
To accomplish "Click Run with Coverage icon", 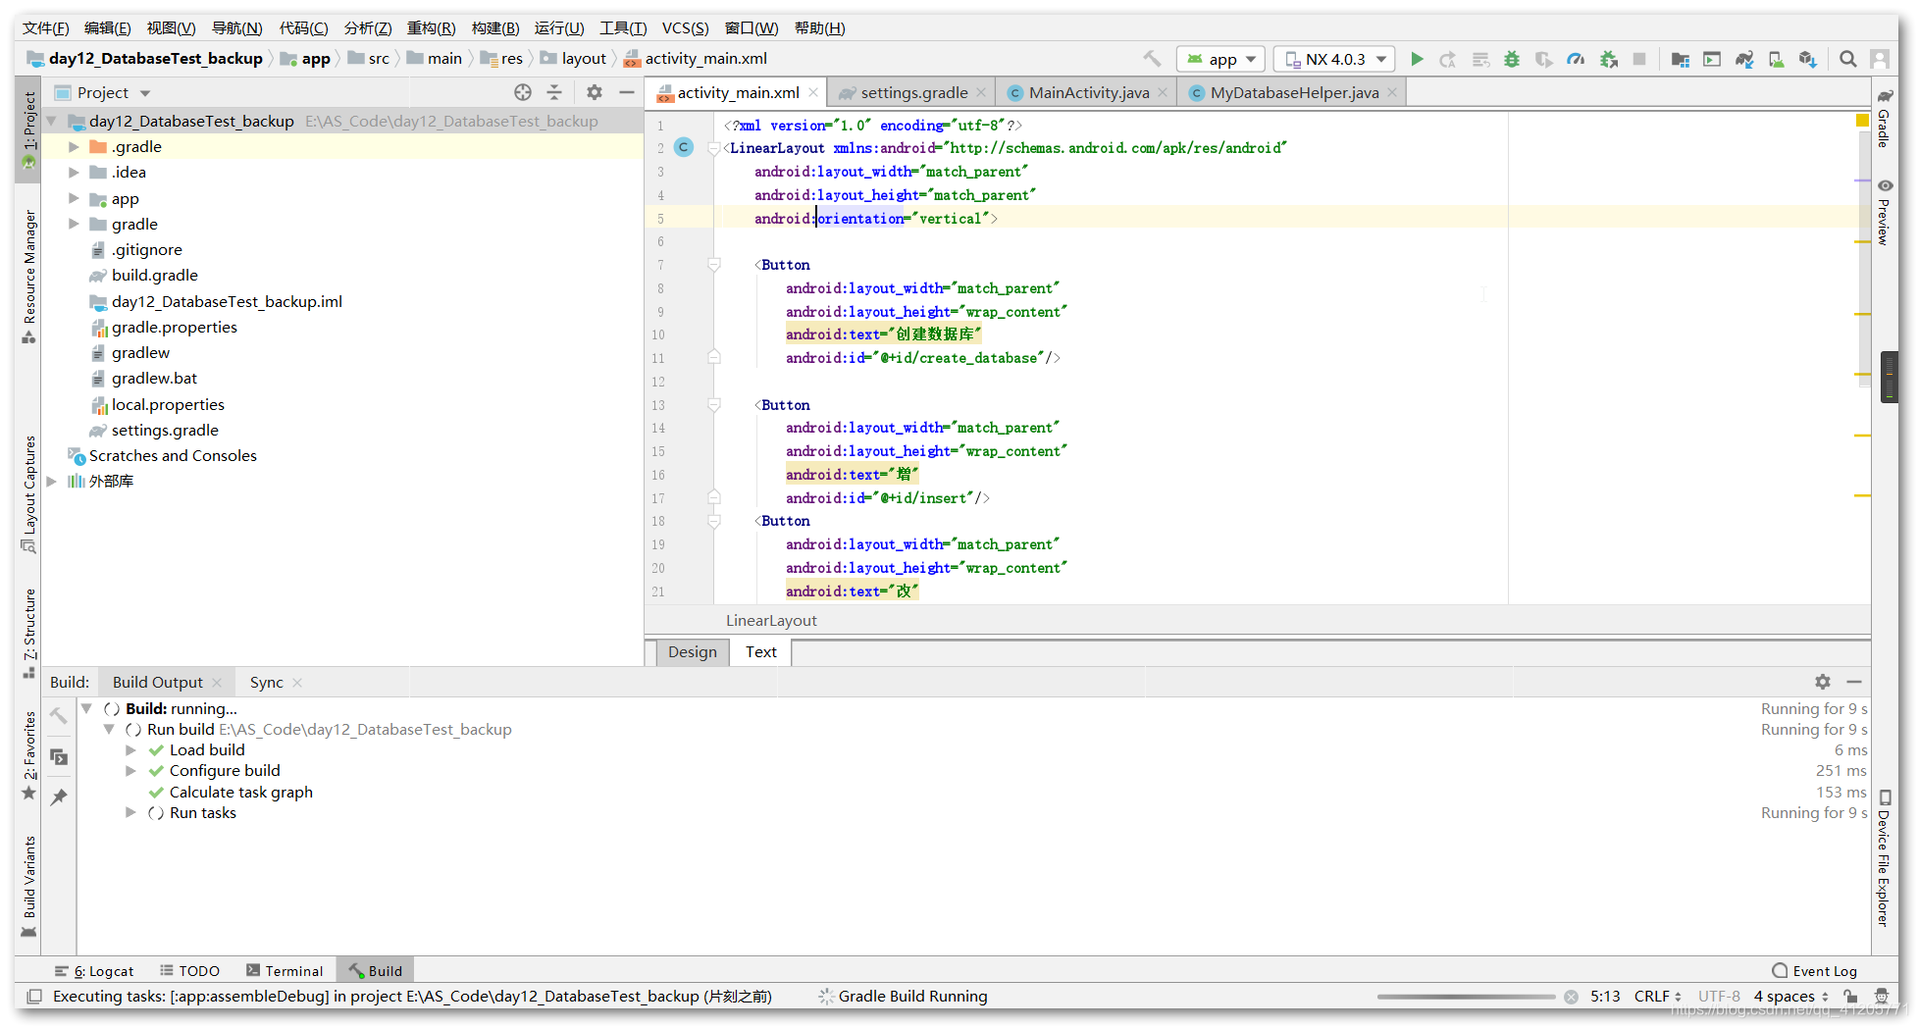I will [x=1543, y=59].
